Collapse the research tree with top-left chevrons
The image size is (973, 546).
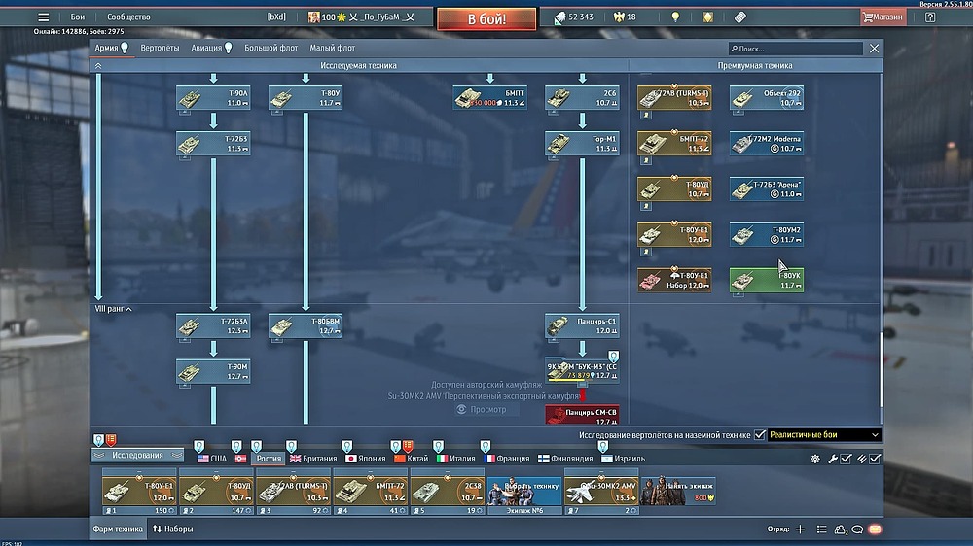[97, 66]
